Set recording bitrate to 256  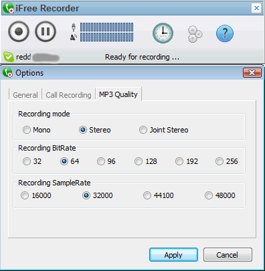pyautogui.click(x=227, y=161)
